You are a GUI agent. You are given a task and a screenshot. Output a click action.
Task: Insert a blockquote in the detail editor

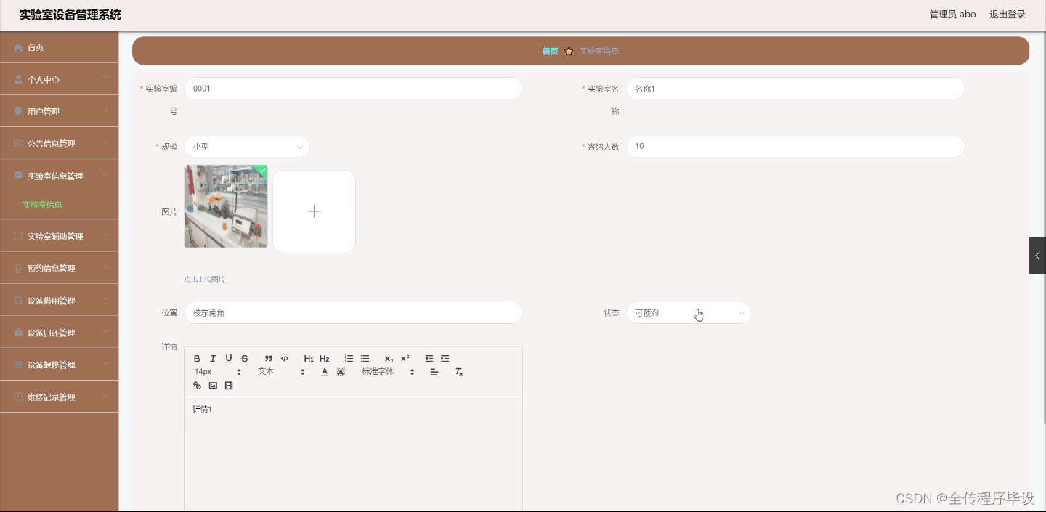coord(268,358)
